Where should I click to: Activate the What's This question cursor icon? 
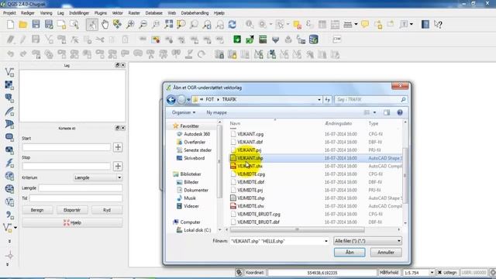pos(438,24)
